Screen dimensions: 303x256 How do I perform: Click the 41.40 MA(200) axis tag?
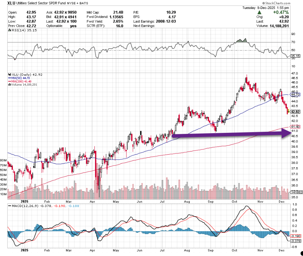coord(295,127)
